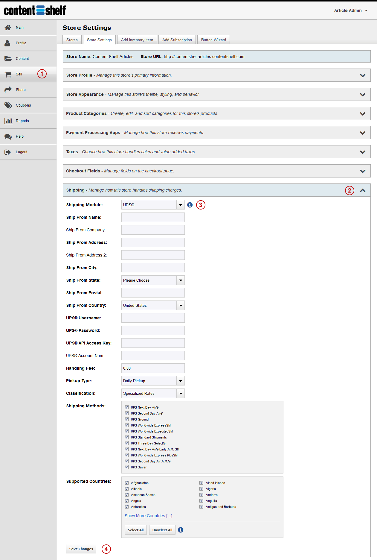Click the Profile person icon
The image size is (377, 560).
point(7,43)
